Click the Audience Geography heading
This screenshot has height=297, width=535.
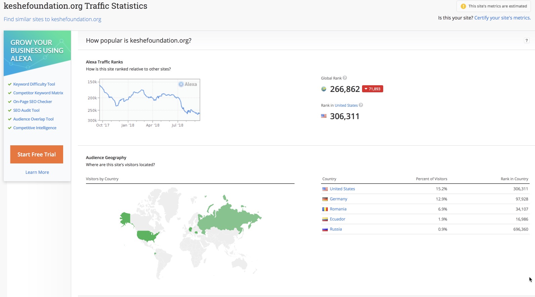106,158
